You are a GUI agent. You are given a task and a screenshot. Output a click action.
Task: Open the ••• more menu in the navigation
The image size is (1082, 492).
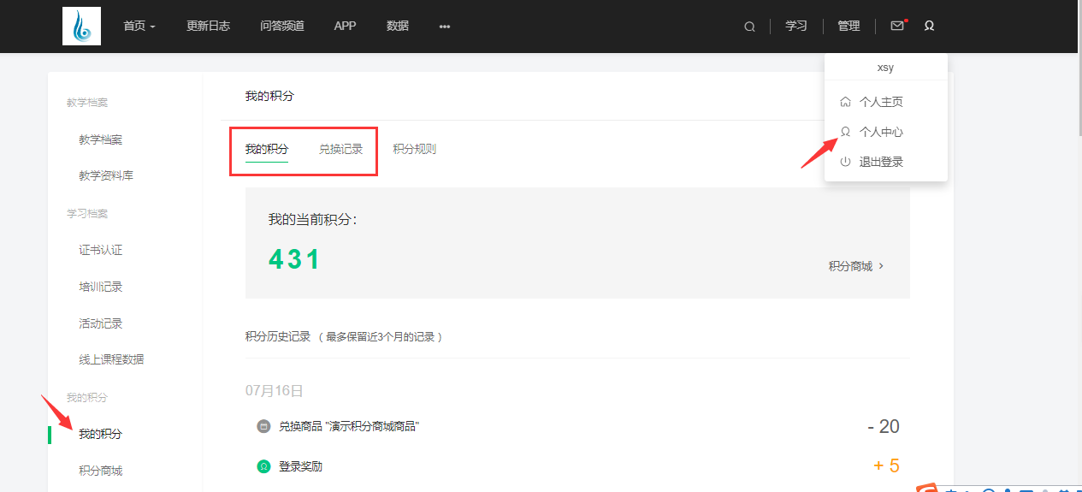[445, 27]
